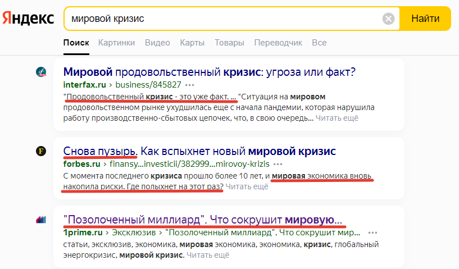The width and height of the screenshot is (459, 269).
Task: Expand the Interfax snippet with "Читать ещё"
Action: pyautogui.click(x=337, y=118)
